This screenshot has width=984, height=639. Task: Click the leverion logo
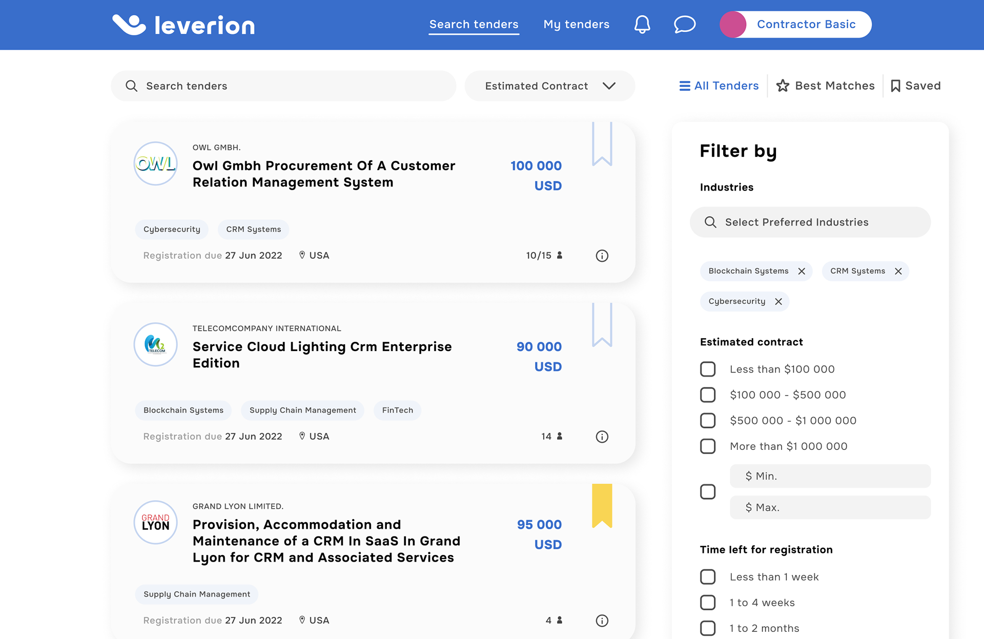click(x=183, y=25)
